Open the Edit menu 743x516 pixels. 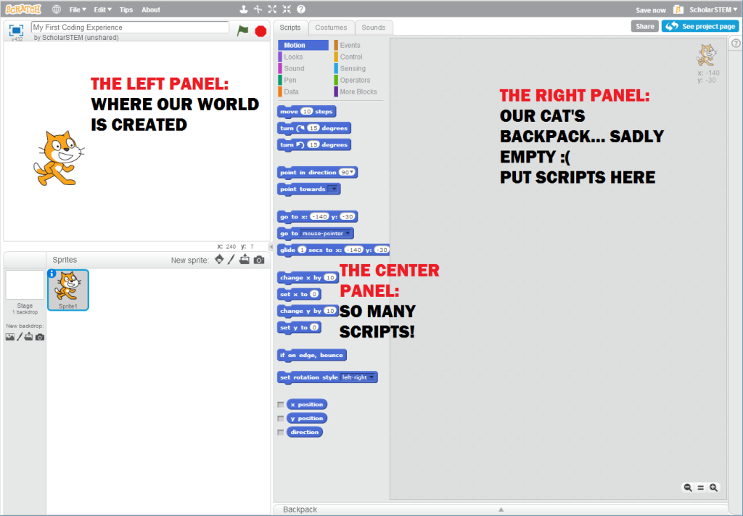click(102, 9)
